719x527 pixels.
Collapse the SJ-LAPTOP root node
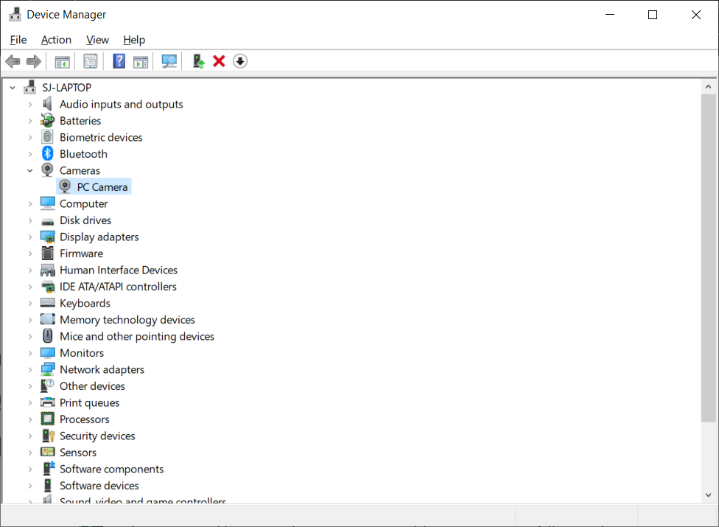[13, 88]
